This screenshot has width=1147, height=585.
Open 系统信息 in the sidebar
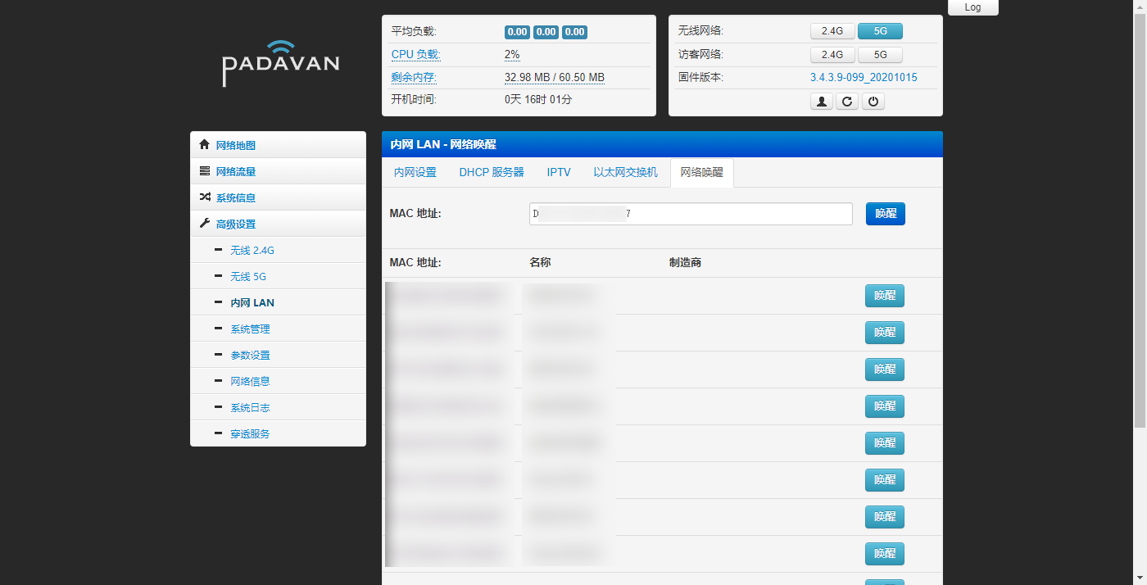click(x=235, y=197)
